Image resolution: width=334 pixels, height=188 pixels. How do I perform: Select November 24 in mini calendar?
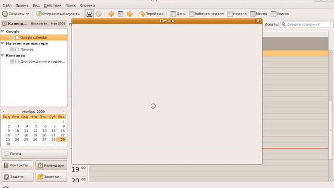click(x=17, y=139)
